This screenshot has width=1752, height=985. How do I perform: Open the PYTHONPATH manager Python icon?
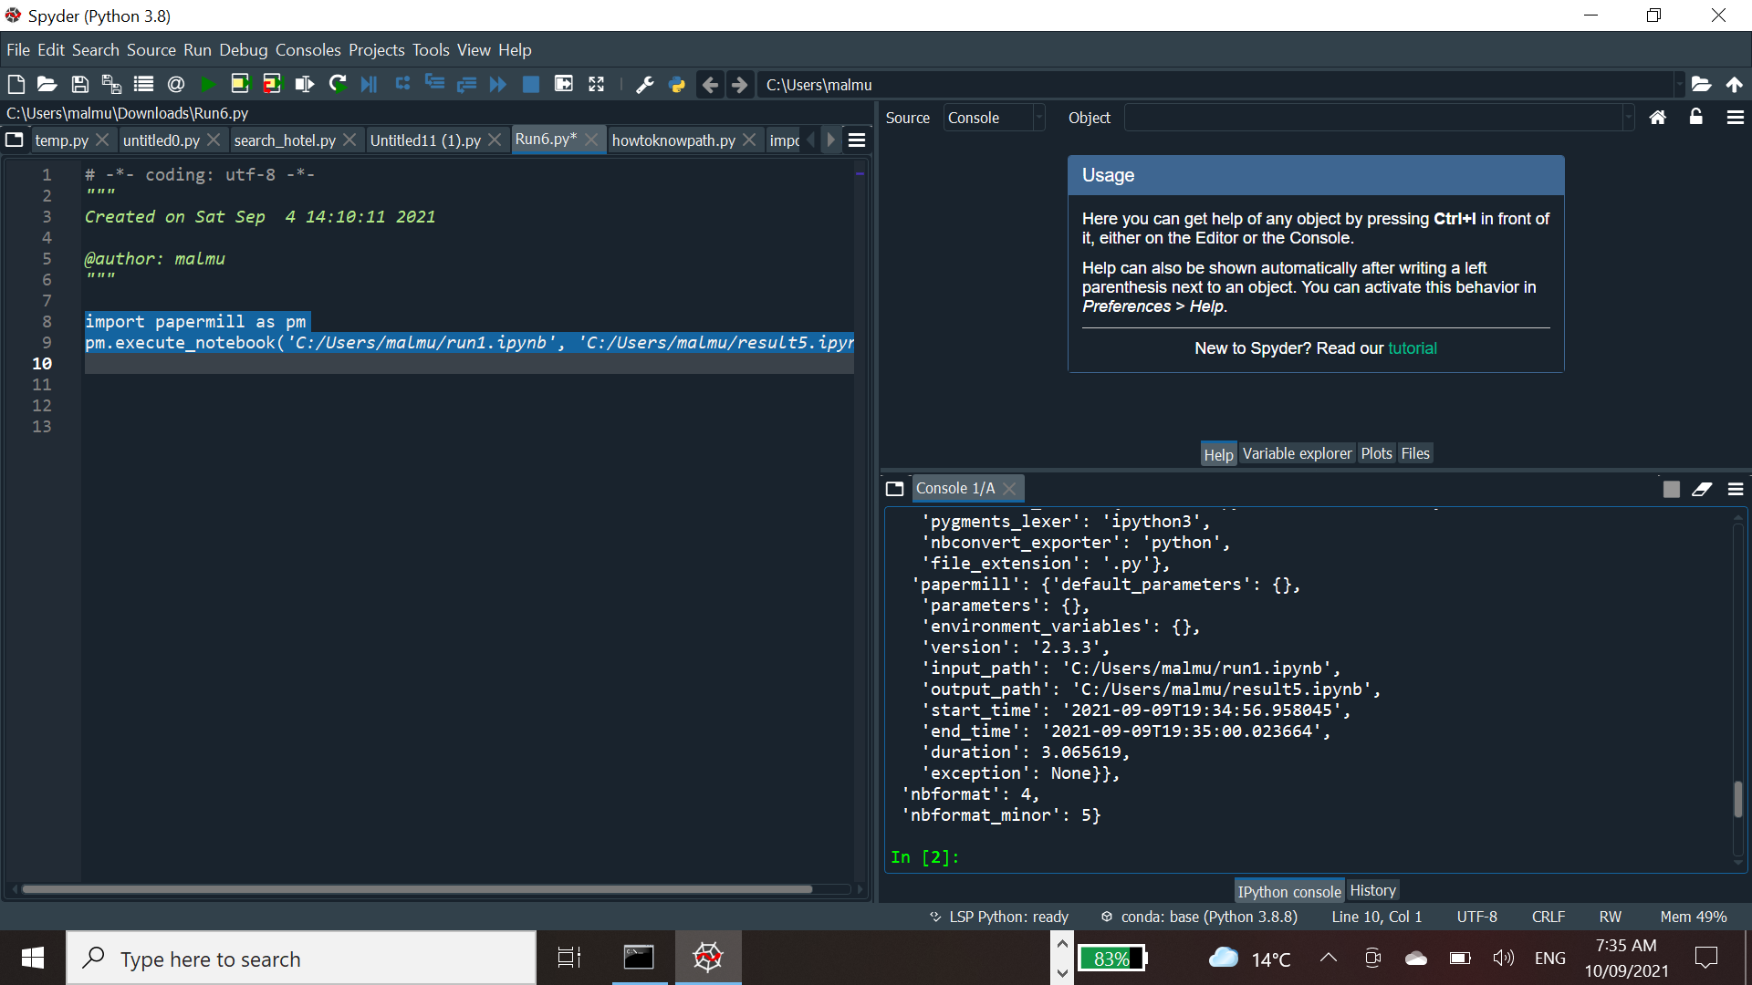pyautogui.click(x=677, y=84)
